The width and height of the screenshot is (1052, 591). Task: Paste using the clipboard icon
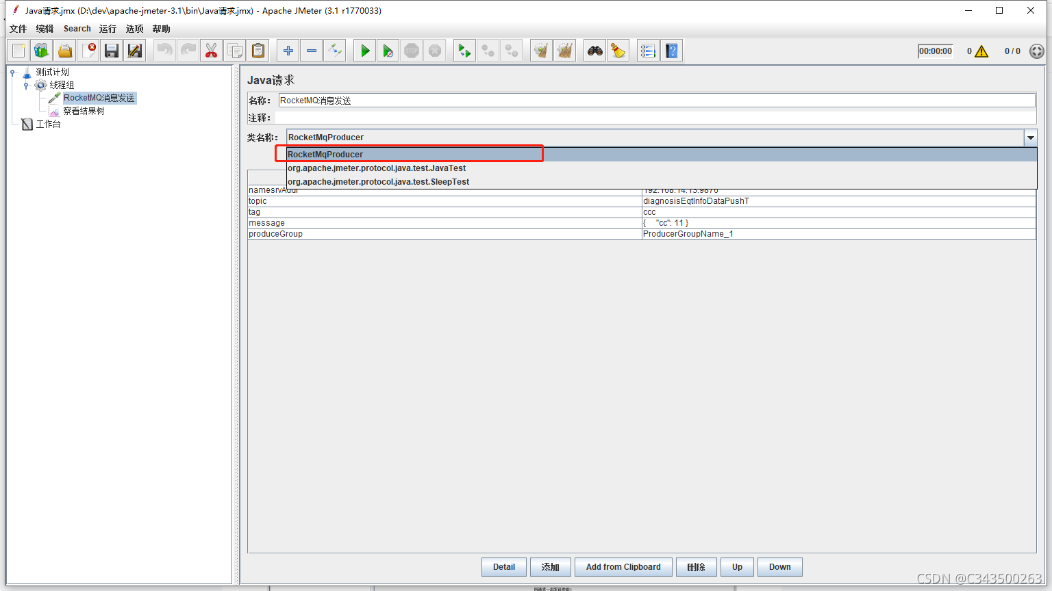258,51
